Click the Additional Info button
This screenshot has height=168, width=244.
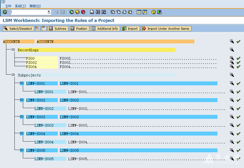click(x=105, y=29)
